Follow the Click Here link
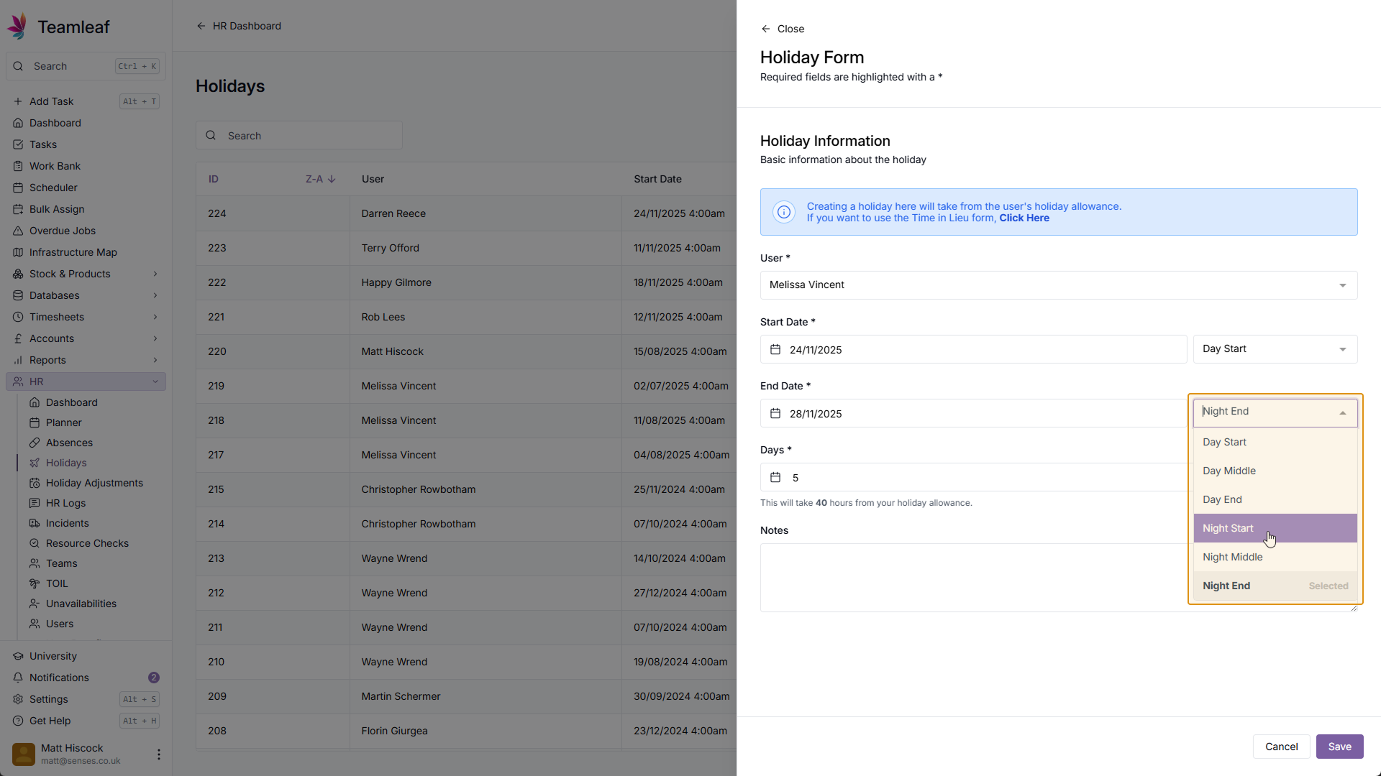 [x=1024, y=218]
